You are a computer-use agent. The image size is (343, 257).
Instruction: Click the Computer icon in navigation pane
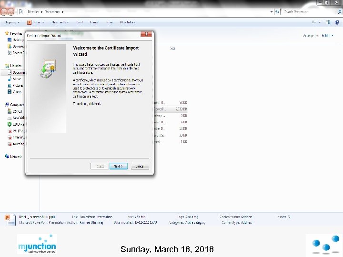(7, 105)
